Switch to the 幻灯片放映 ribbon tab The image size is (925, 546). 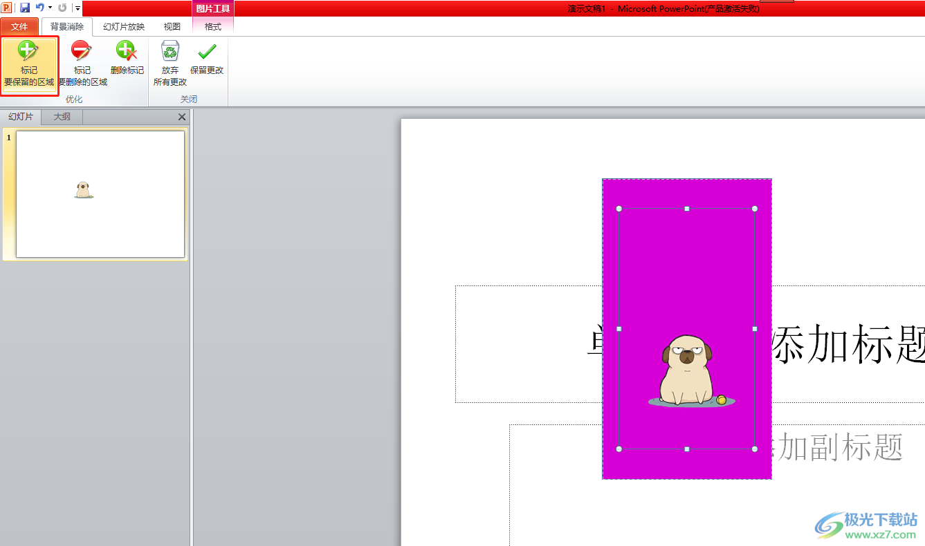pos(124,27)
